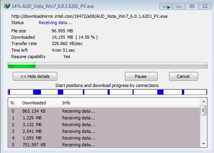The image size is (214, 153).
Task: Click 'Start positions and download progress' caption
Action: click(107, 85)
